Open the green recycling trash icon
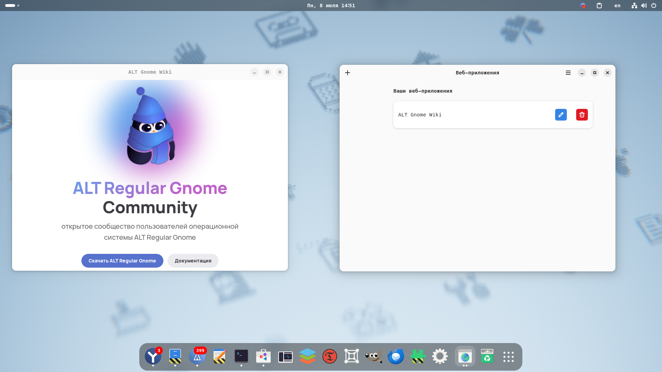Viewport: 662px width, 372px height. tap(487, 356)
